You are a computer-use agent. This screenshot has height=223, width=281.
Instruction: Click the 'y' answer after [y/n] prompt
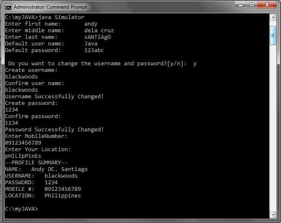tap(195, 64)
